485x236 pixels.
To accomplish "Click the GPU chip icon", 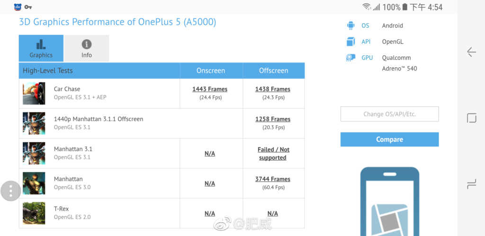I will click(351, 57).
